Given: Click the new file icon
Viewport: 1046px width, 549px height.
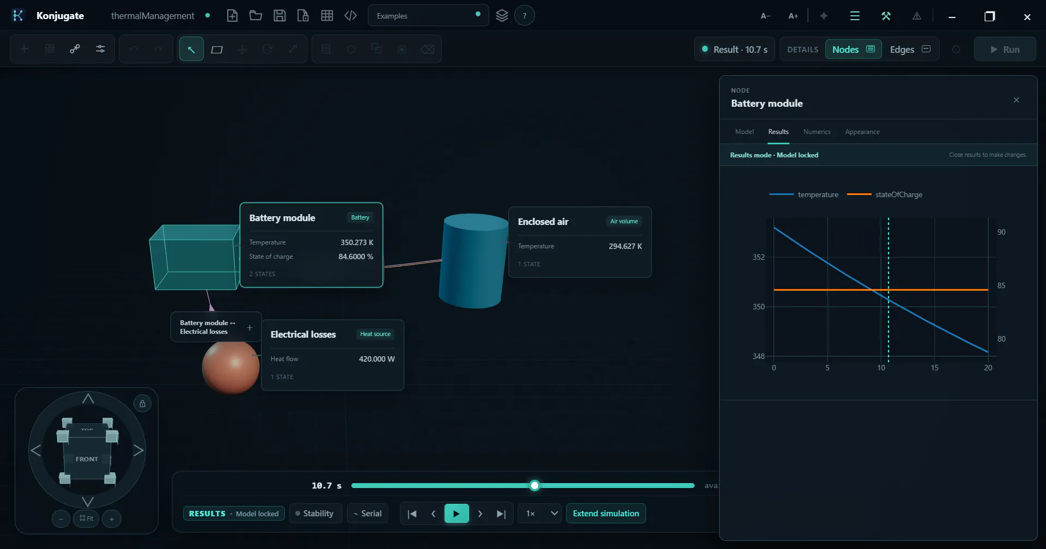Looking at the screenshot, I should coord(232,16).
